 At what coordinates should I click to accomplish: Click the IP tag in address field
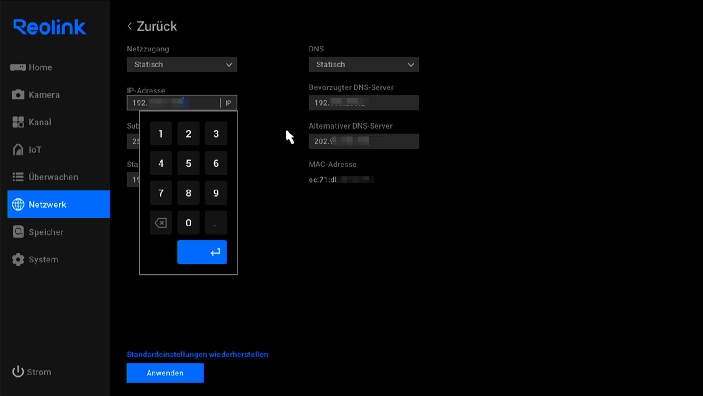click(x=228, y=103)
